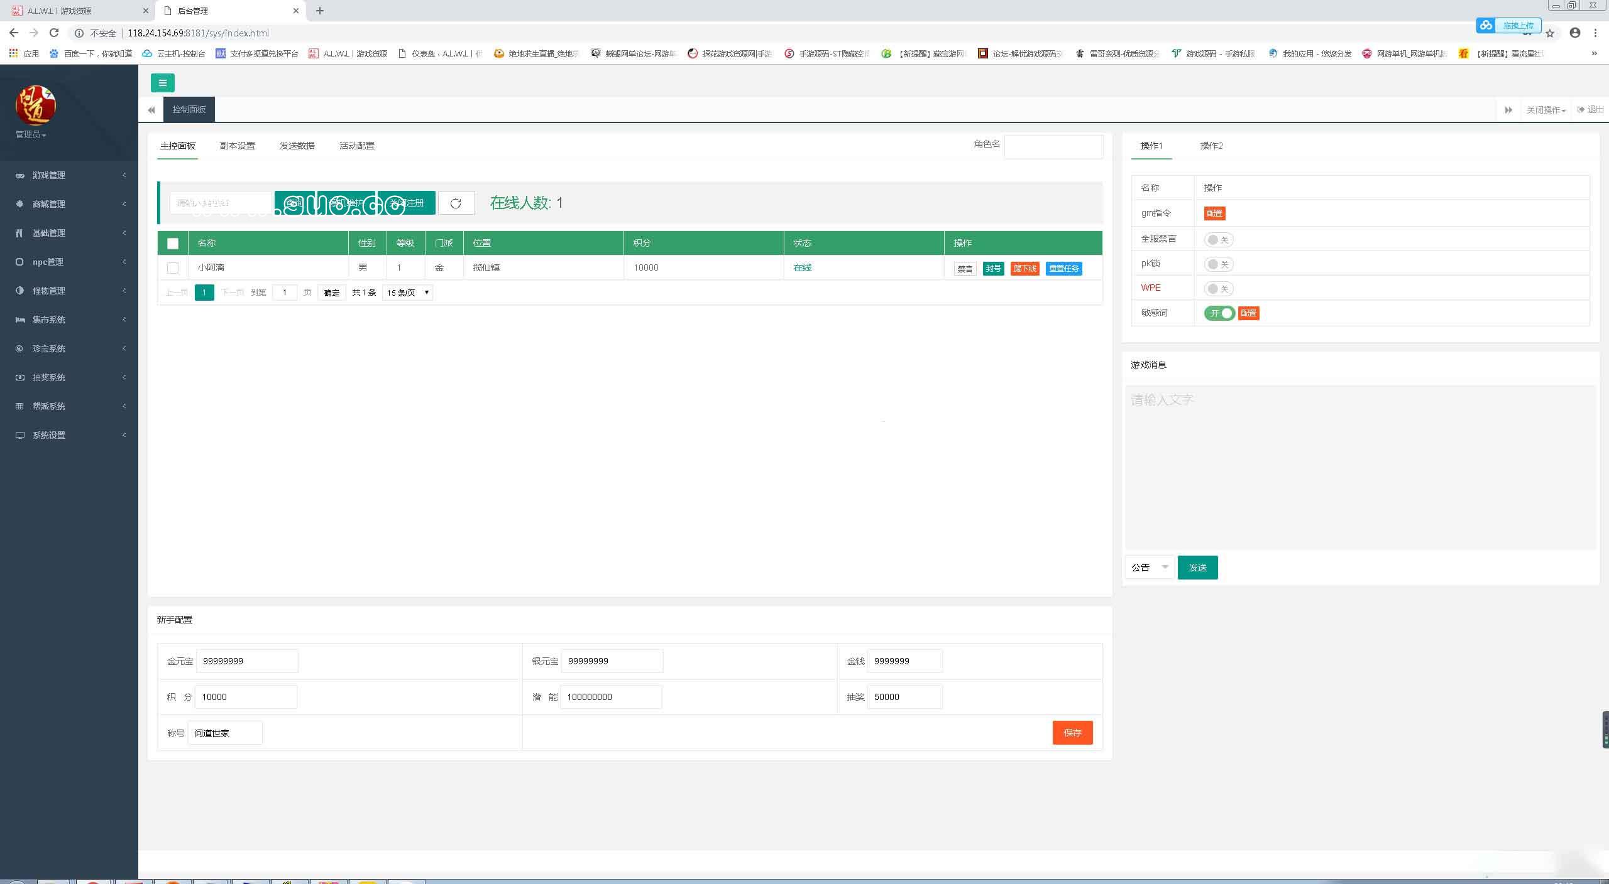Click 禁言 button for 小阿漓
The image size is (1609, 884).
coord(965,269)
